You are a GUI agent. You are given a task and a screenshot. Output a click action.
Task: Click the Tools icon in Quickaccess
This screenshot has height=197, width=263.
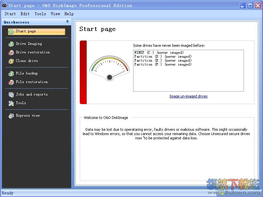[11, 103]
